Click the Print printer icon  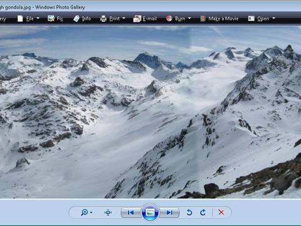(x=103, y=19)
